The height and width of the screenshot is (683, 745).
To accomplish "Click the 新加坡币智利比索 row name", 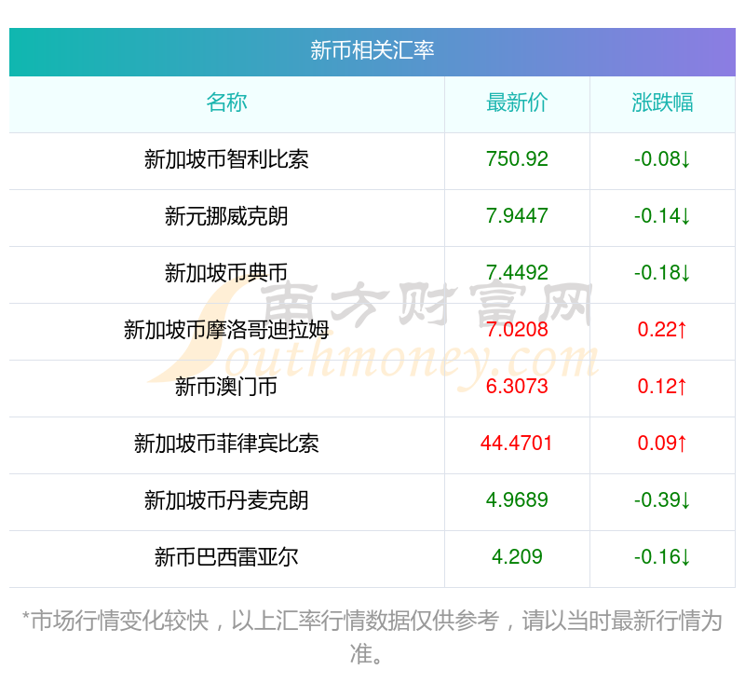I will [x=226, y=159].
